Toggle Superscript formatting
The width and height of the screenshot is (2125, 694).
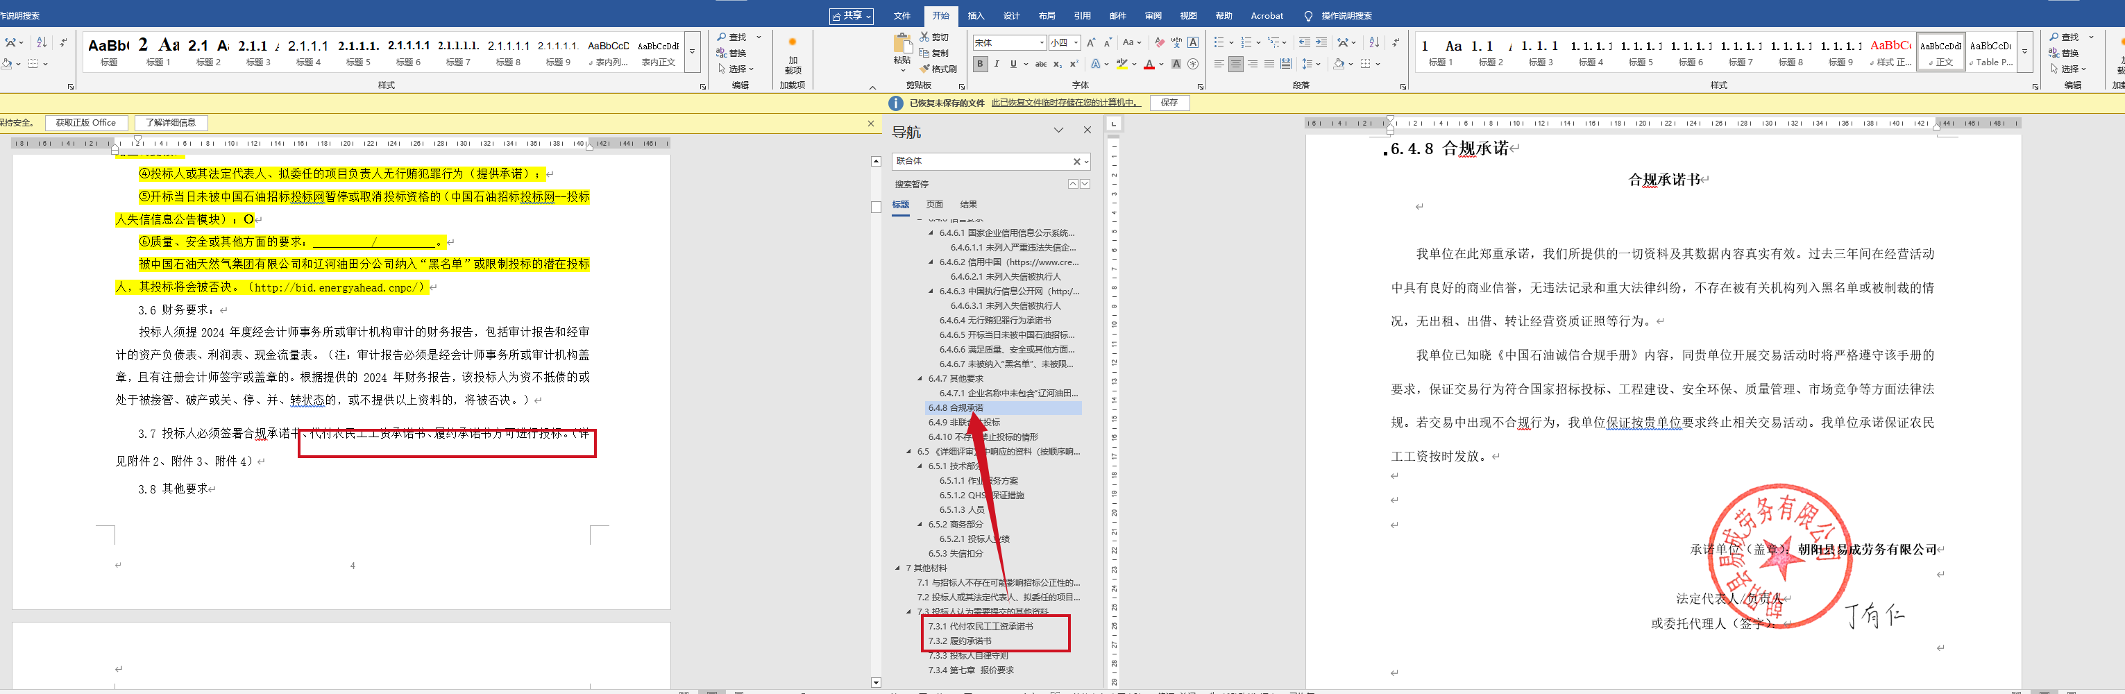(1074, 64)
